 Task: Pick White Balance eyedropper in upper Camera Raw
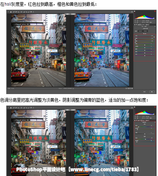pos(14,12)
